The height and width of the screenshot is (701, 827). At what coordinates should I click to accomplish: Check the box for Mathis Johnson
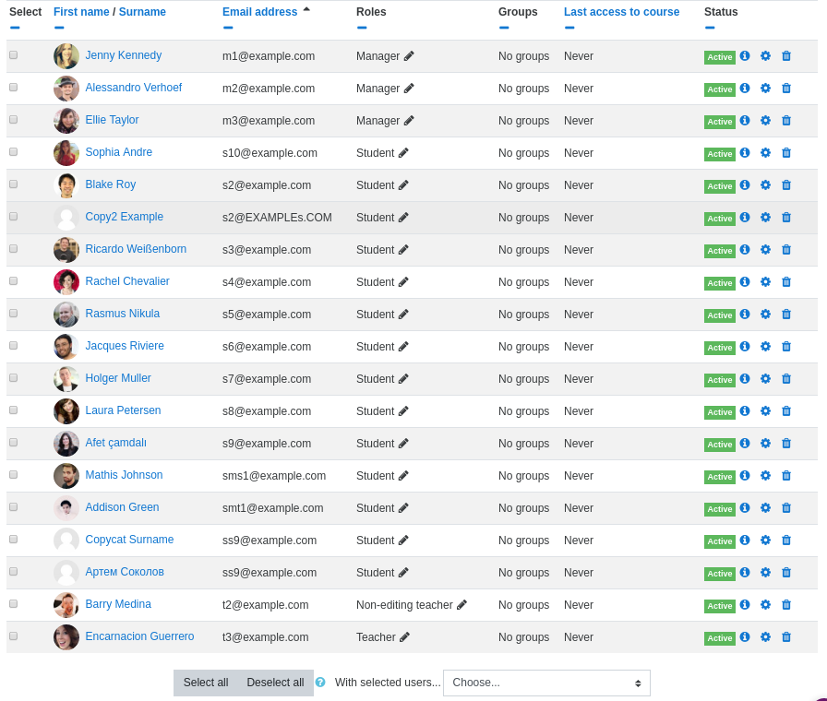14,474
